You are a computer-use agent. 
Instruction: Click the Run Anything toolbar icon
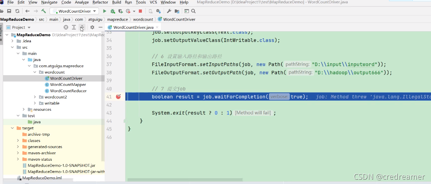click(187, 11)
